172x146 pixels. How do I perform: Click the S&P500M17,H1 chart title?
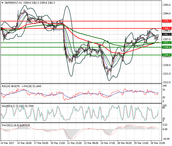[x=13, y=3]
